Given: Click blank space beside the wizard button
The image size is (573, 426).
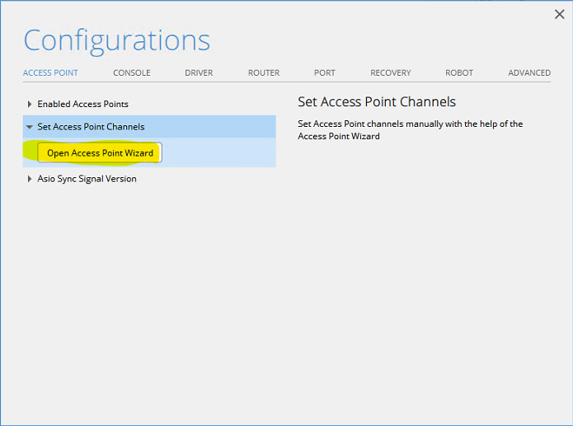Looking at the screenshot, I should [x=218, y=153].
